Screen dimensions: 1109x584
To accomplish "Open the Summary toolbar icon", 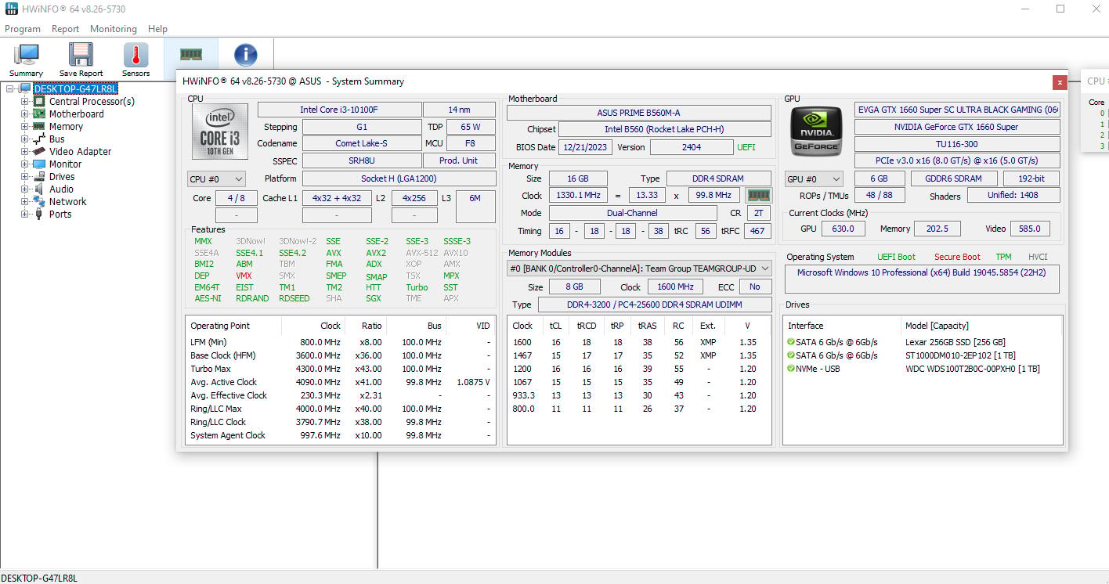I will click(27, 56).
